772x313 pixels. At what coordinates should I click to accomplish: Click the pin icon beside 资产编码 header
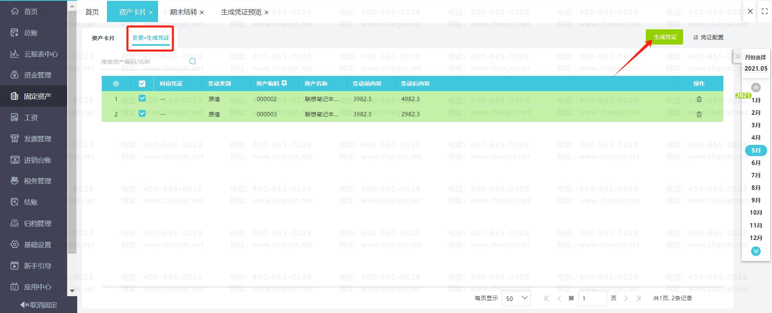pos(284,83)
